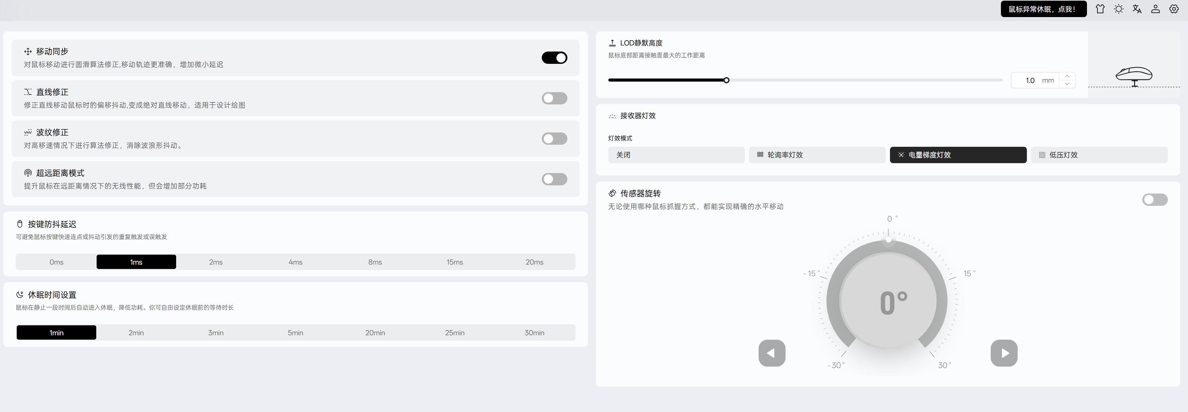The height and width of the screenshot is (412, 1188).
Task: Open the settings gear icon
Action: (1174, 9)
